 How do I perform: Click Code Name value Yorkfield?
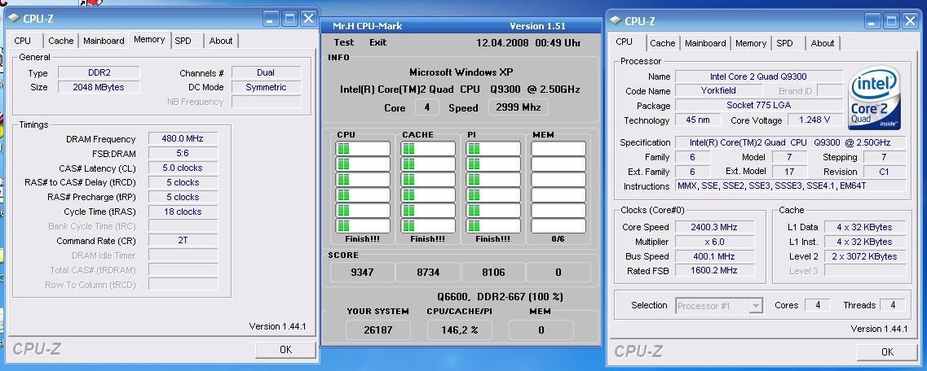pos(718,91)
